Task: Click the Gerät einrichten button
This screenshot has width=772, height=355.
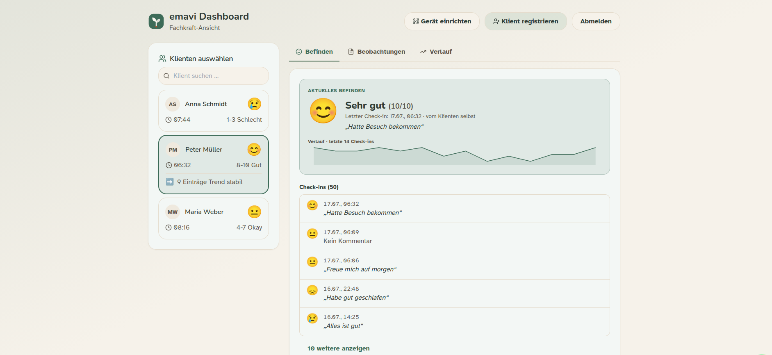Action: (x=442, y=21)
